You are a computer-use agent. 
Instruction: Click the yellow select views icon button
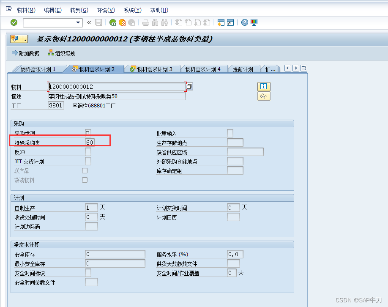(x=16, y=39)
